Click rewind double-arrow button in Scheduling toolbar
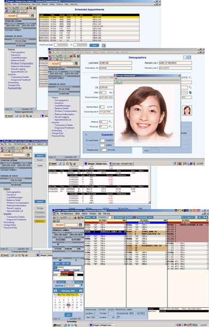This screenshot has width=209, height=327. pos(88,217)
